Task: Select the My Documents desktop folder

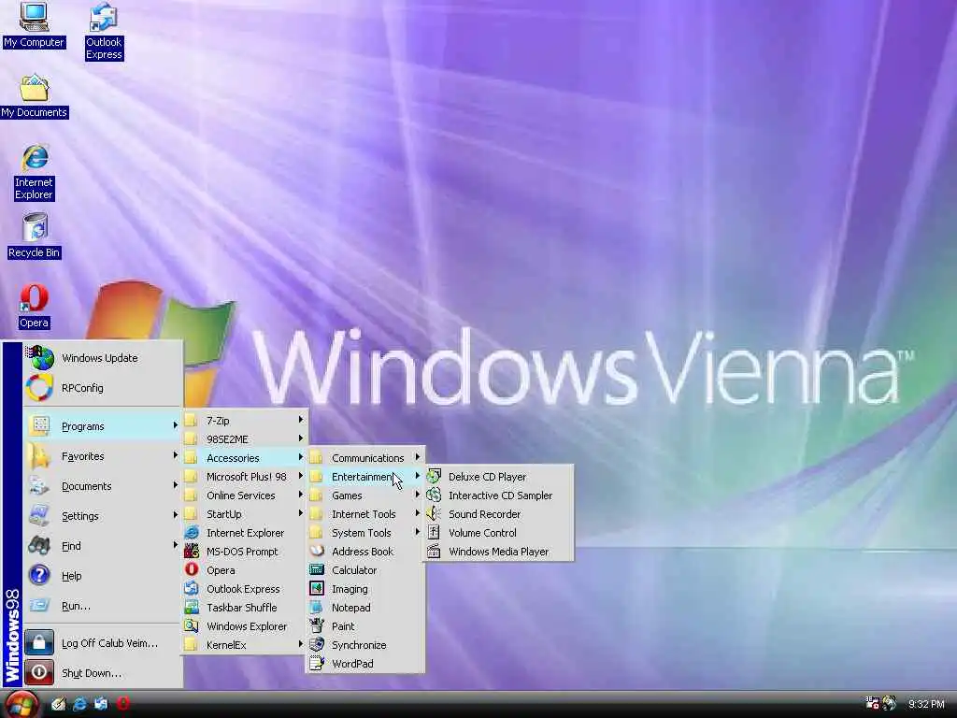Action: click(x=35, y=96)
